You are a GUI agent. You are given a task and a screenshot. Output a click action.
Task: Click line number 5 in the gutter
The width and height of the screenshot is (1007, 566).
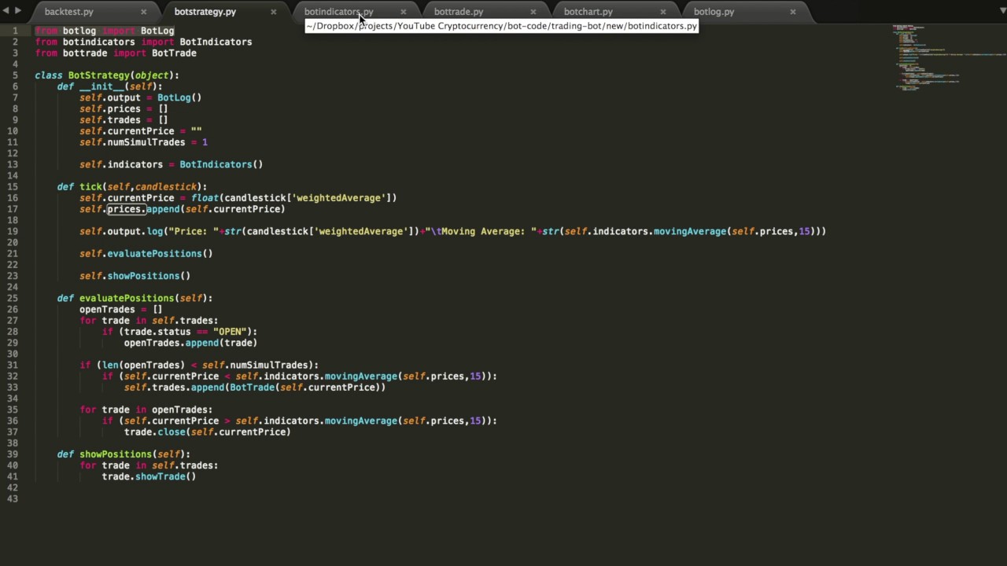click(x=15, y=75)
